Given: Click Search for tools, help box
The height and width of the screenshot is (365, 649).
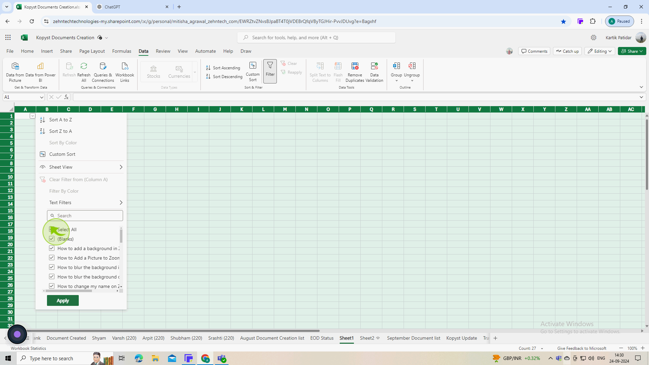Looking at the screenshot, I should 316,38.
